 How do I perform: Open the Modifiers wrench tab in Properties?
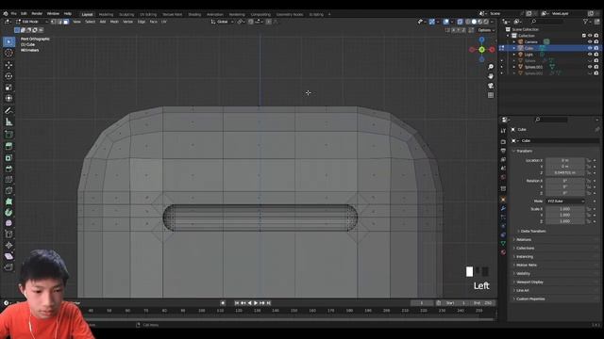(503, 208)
